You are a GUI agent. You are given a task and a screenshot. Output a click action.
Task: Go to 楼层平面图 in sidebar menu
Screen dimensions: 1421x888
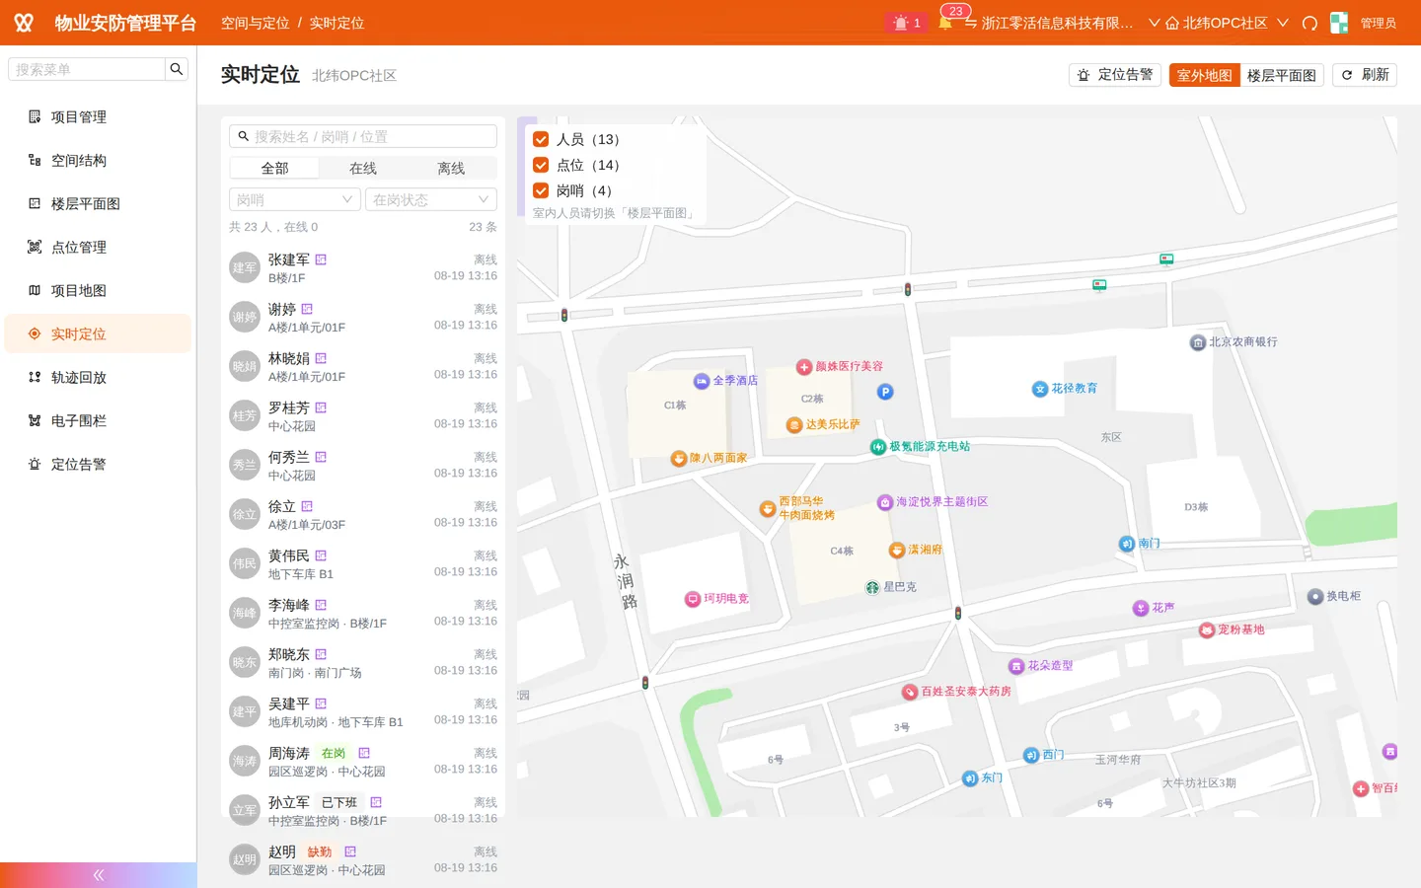click(98, 203)
